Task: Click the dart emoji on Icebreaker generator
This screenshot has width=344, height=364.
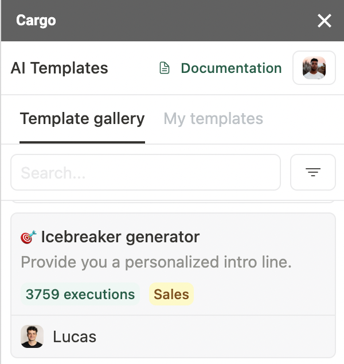Action: click(x=28, y=237)
